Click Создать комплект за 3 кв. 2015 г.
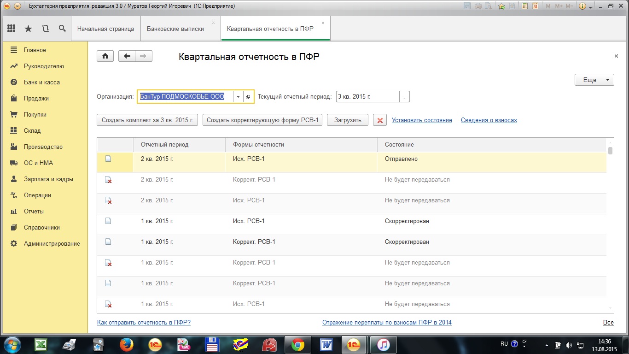The height and width of the screenshot is (354, 629). 147,120
